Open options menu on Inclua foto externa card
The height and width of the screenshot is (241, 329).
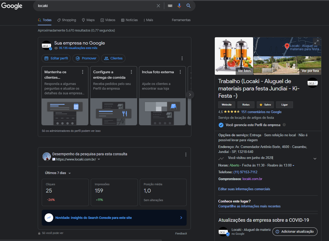(x=180, y=72)
